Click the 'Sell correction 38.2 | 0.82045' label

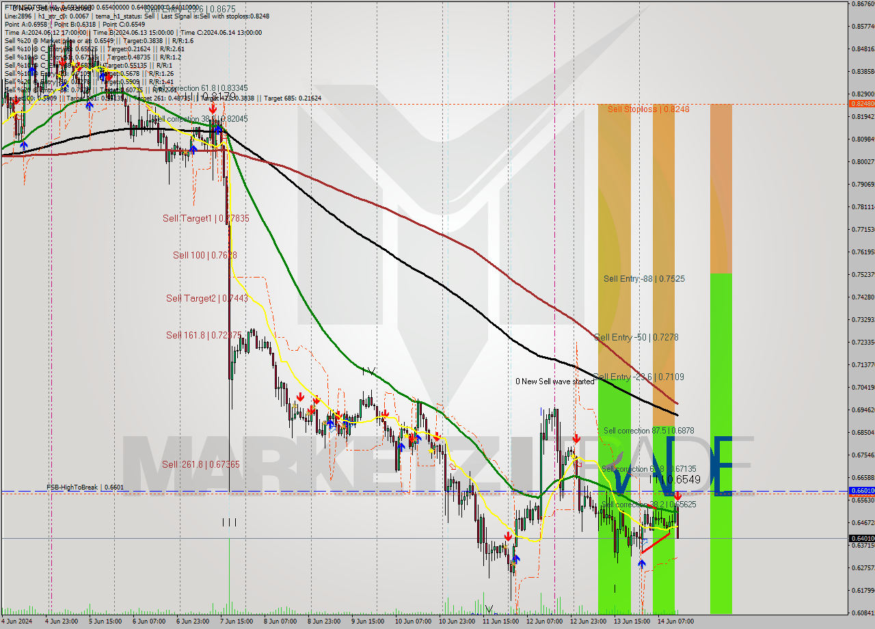click(200, 118)
